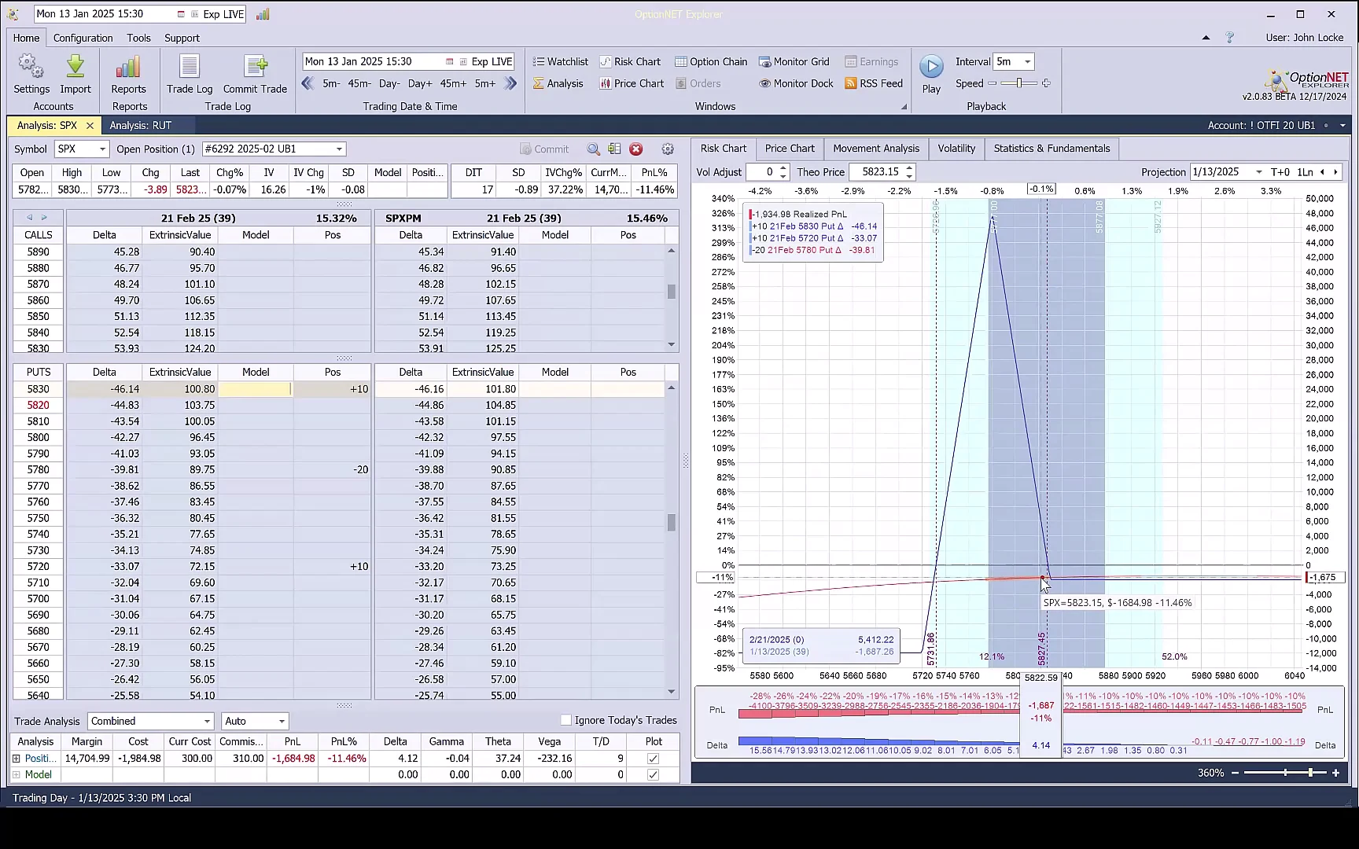The height and width of the screenshot is (849, 1359).
Task: Open analysis settings gear icon
Action: [668, 149]
